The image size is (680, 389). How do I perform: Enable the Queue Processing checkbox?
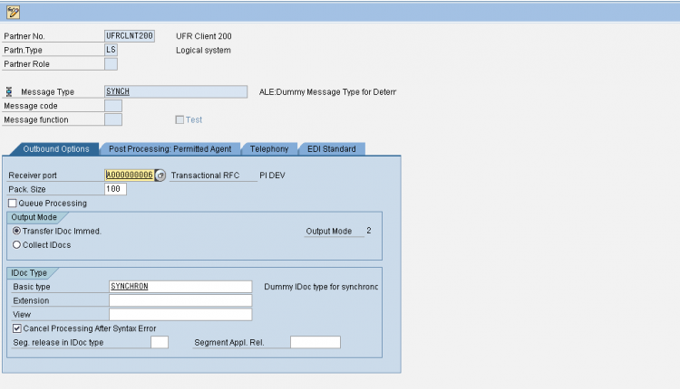pyautogui.click(x=13, y=203)
